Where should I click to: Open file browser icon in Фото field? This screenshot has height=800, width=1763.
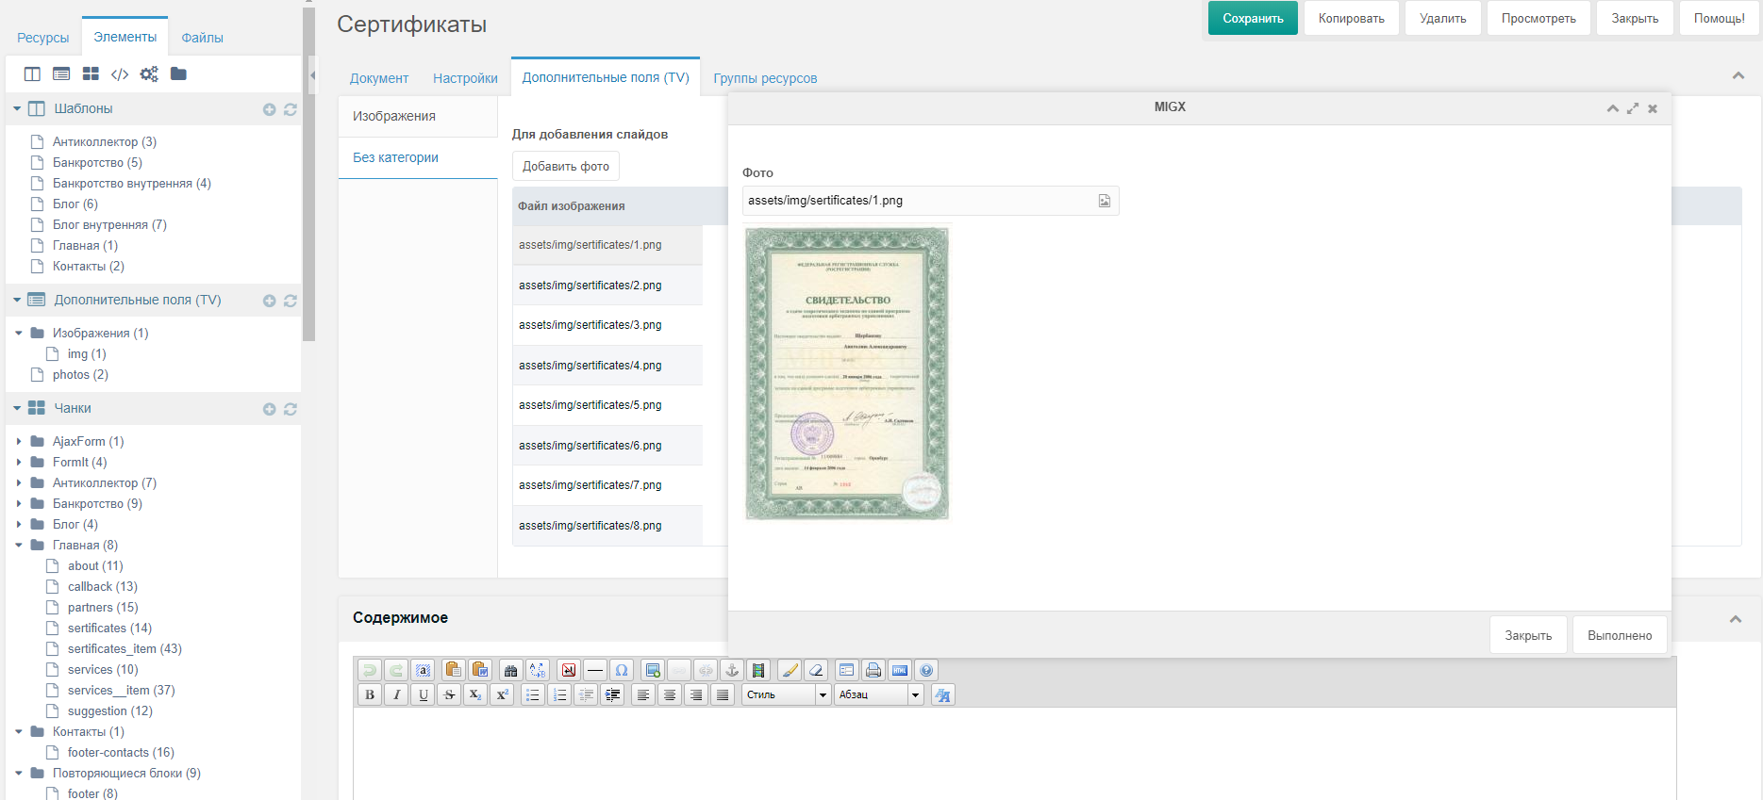click(1105, 201)
